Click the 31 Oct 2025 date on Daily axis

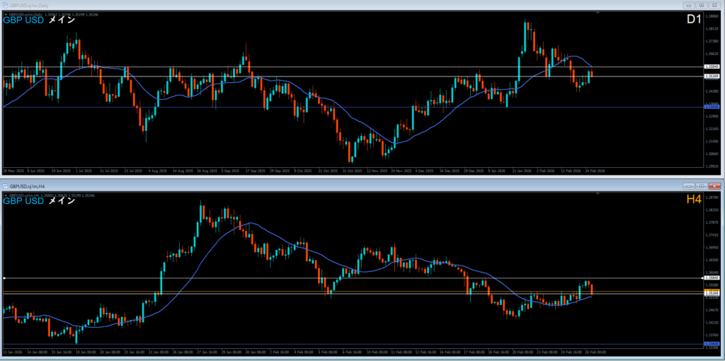351,171
